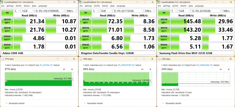Screen dimensions: 235x107
Task: Click clock icon in 97% kész title bar
Action: coord(3,59)
